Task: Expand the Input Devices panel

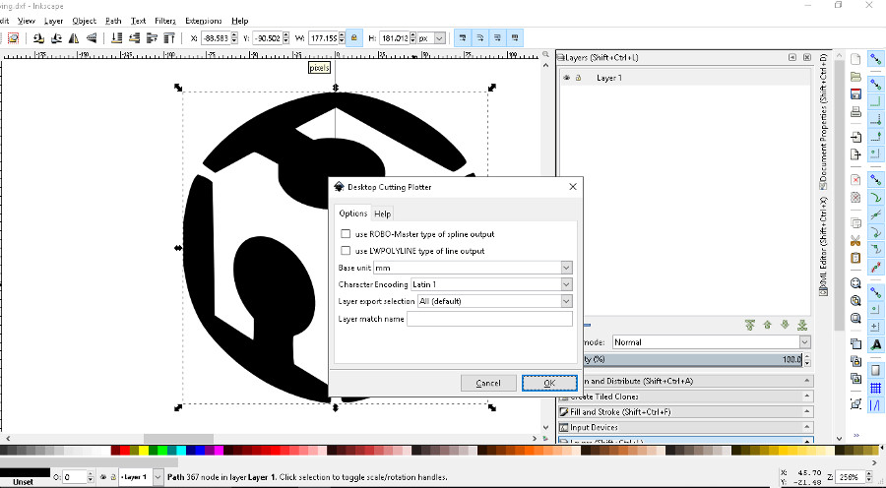Action: (686, 427)
